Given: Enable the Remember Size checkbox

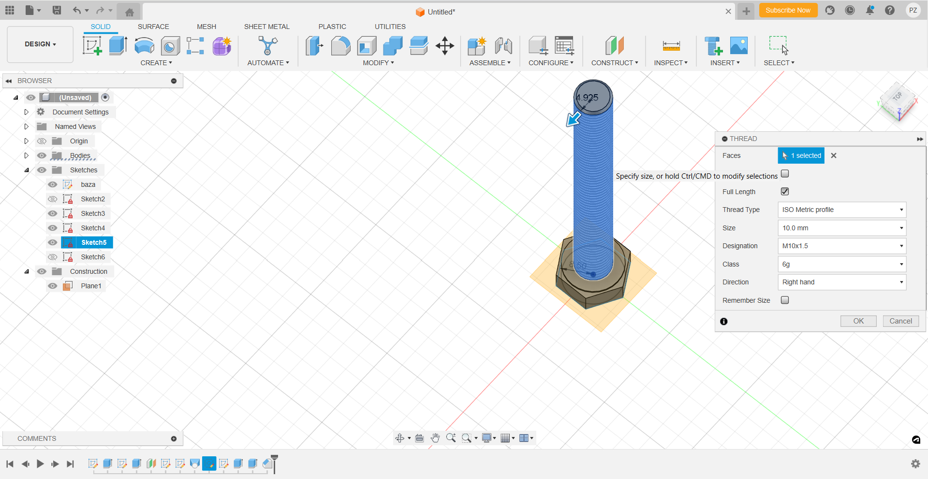Looking at the screenshot, I should click(785, 300).
